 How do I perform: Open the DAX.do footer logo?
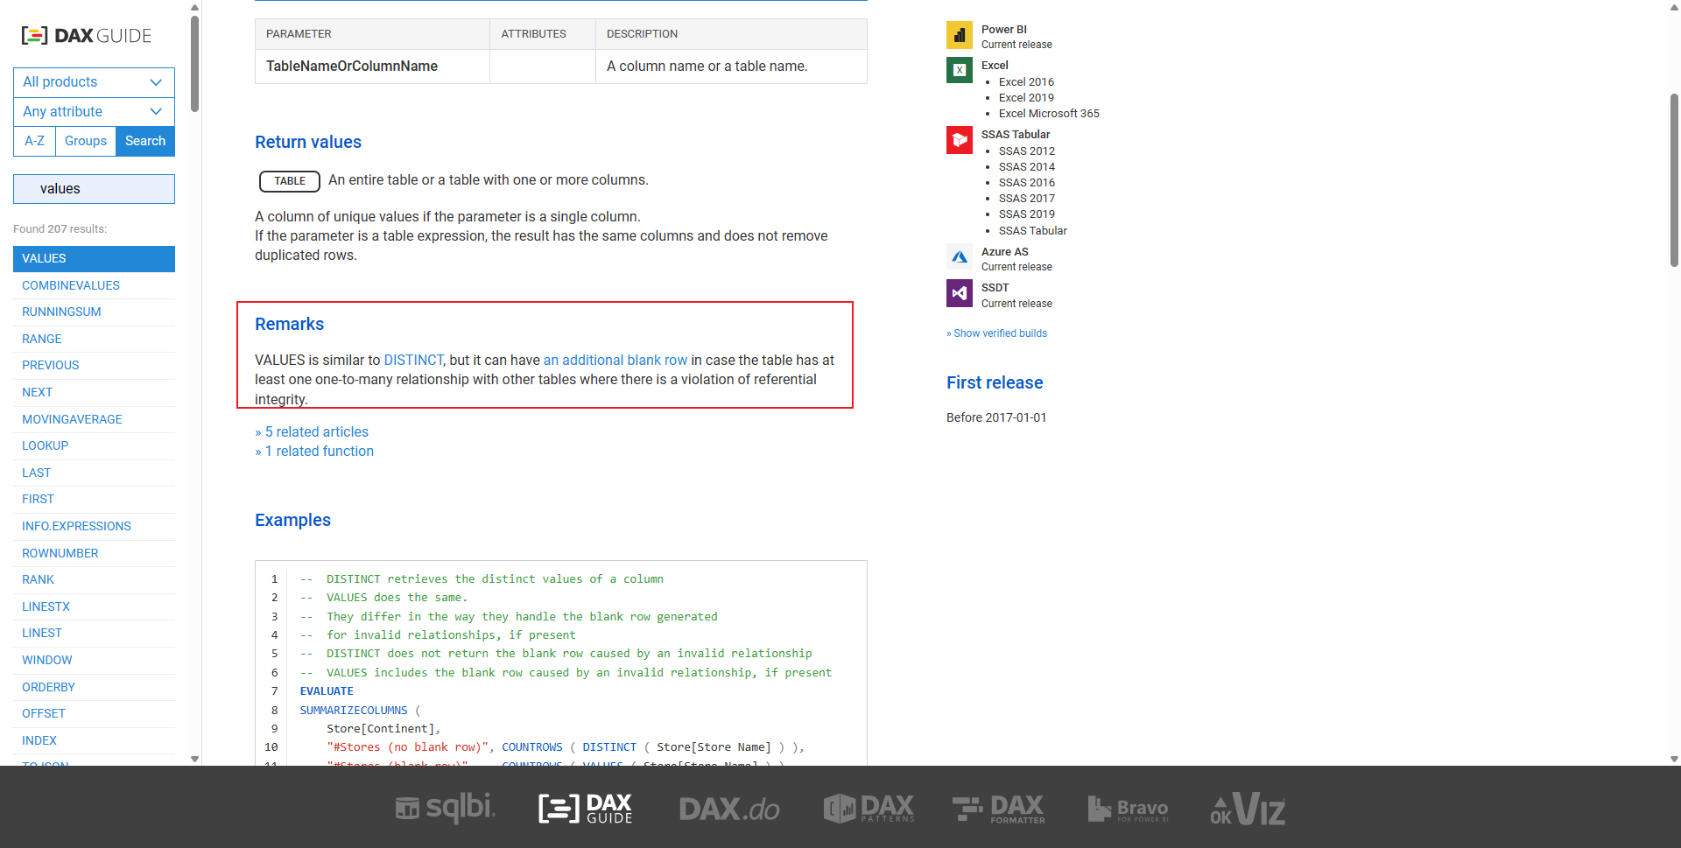click(729, 809)
